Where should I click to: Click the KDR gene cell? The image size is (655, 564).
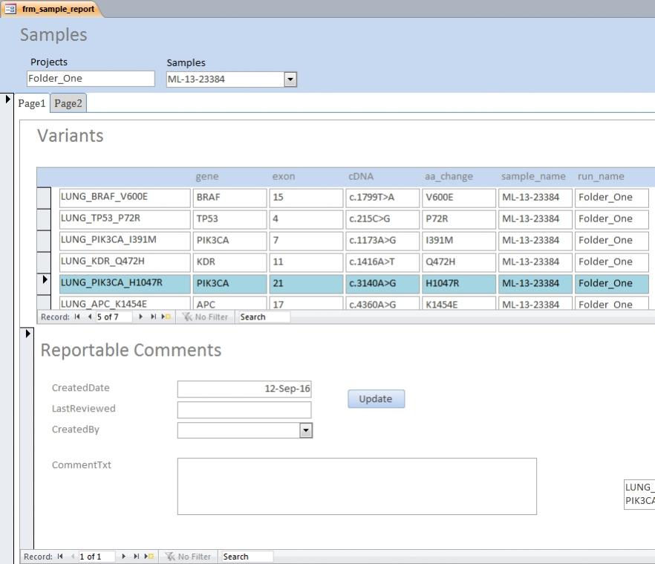pos(229,262)
